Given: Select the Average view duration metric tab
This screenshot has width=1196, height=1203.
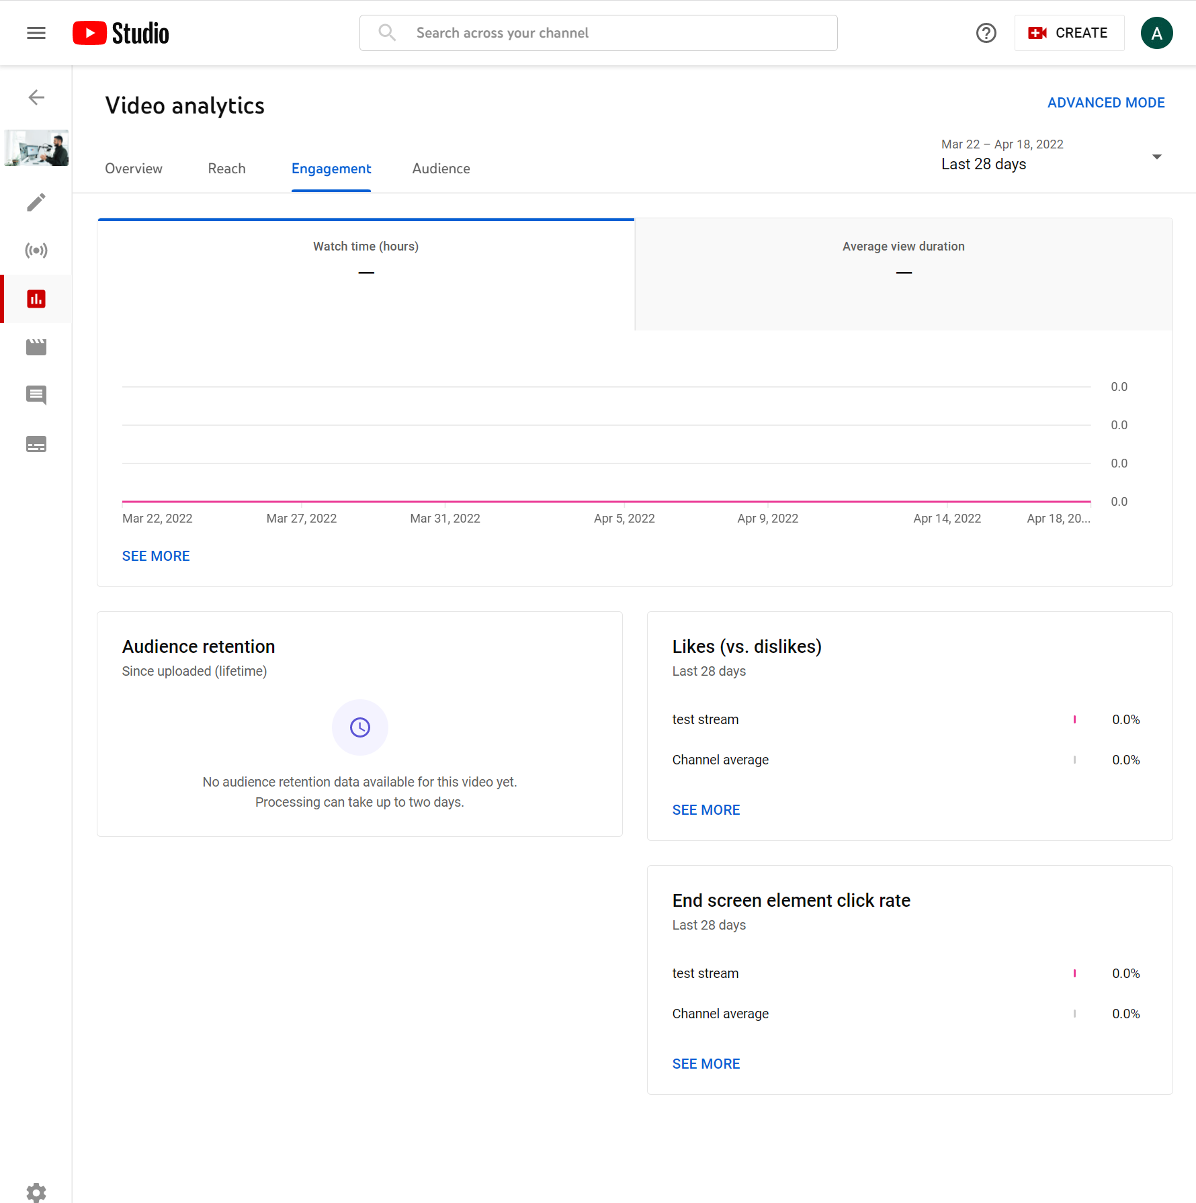Looking at the screenshot, I should pyautogui.click(x=904, y=275).
